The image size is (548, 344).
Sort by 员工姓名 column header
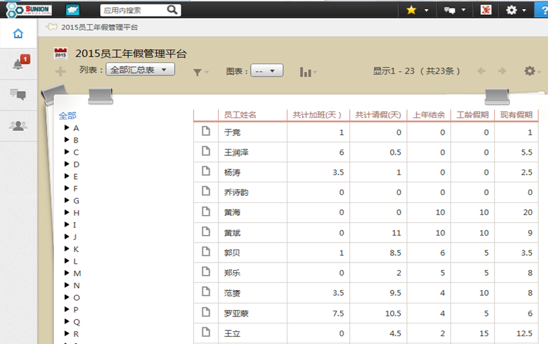pyautogui.click(x=240, y=115)
